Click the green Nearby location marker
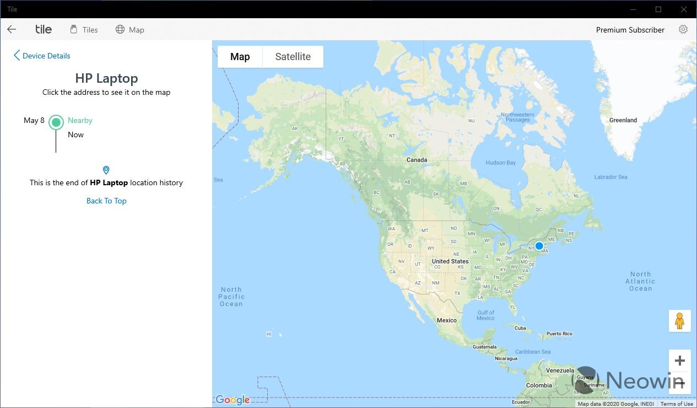697x408 pixels. (56, 122)
